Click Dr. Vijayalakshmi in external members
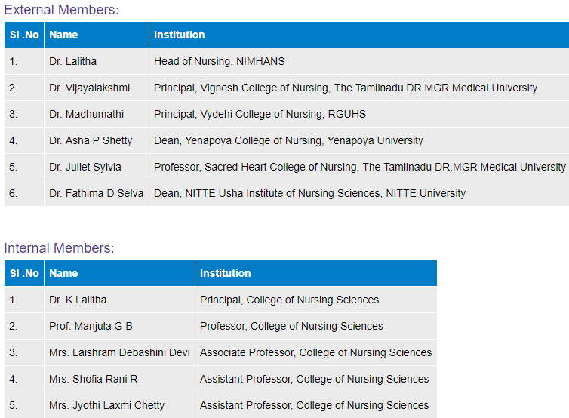The width and height of the screenshot is (569, 418). 89,88
